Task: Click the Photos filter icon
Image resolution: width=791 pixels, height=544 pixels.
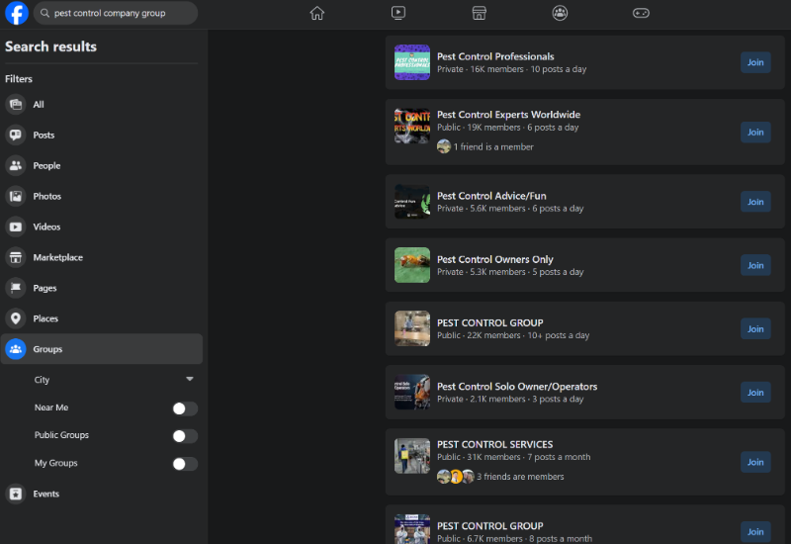Action: point(16,196)
